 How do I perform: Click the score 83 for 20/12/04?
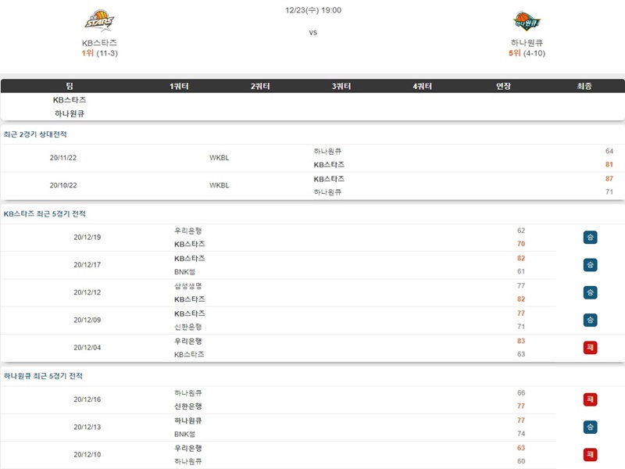click(x=521, y=341)
